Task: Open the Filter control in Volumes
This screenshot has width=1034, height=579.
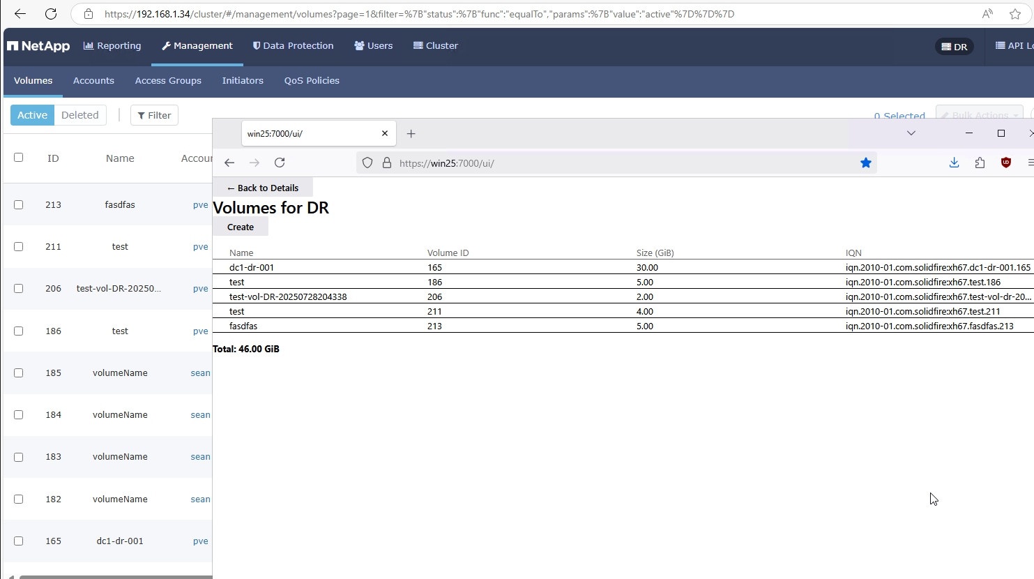Action: (x=154, y=115)
